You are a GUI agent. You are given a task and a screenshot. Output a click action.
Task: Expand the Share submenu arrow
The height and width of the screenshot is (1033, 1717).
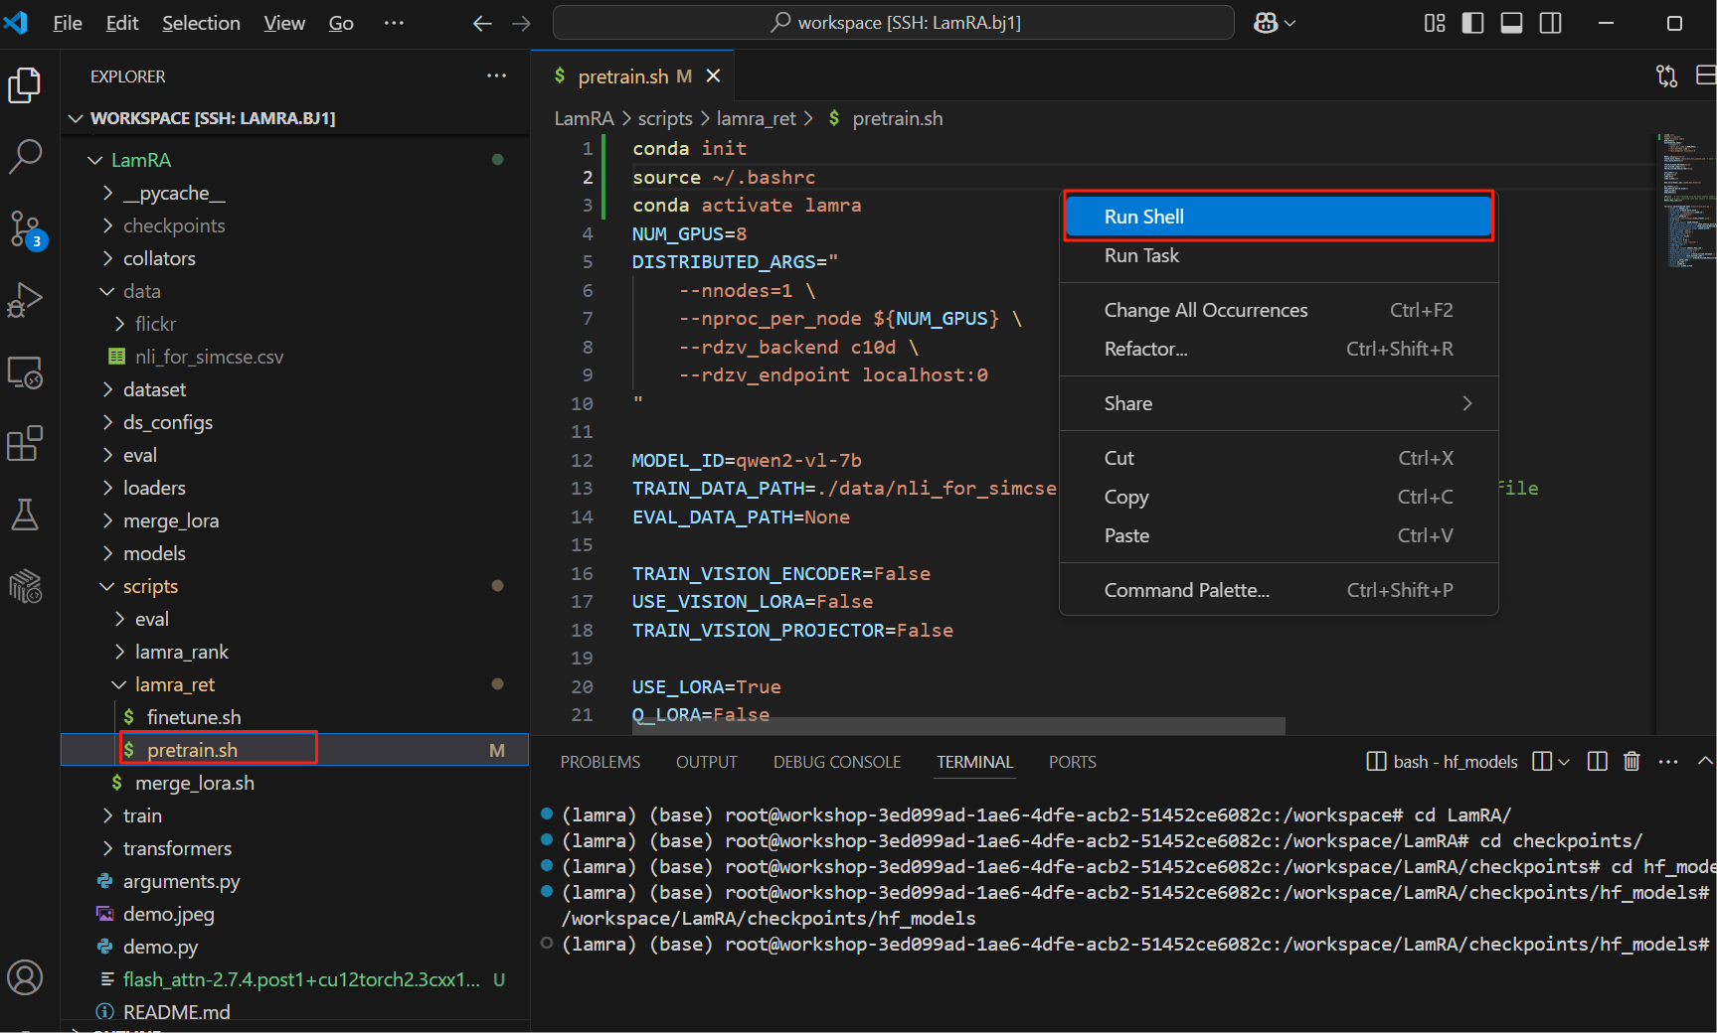point(1466,403)
